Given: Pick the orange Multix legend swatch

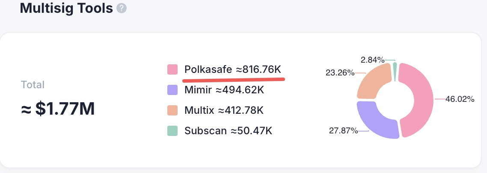Looking at the screenshot, I should tap(172, 110).
